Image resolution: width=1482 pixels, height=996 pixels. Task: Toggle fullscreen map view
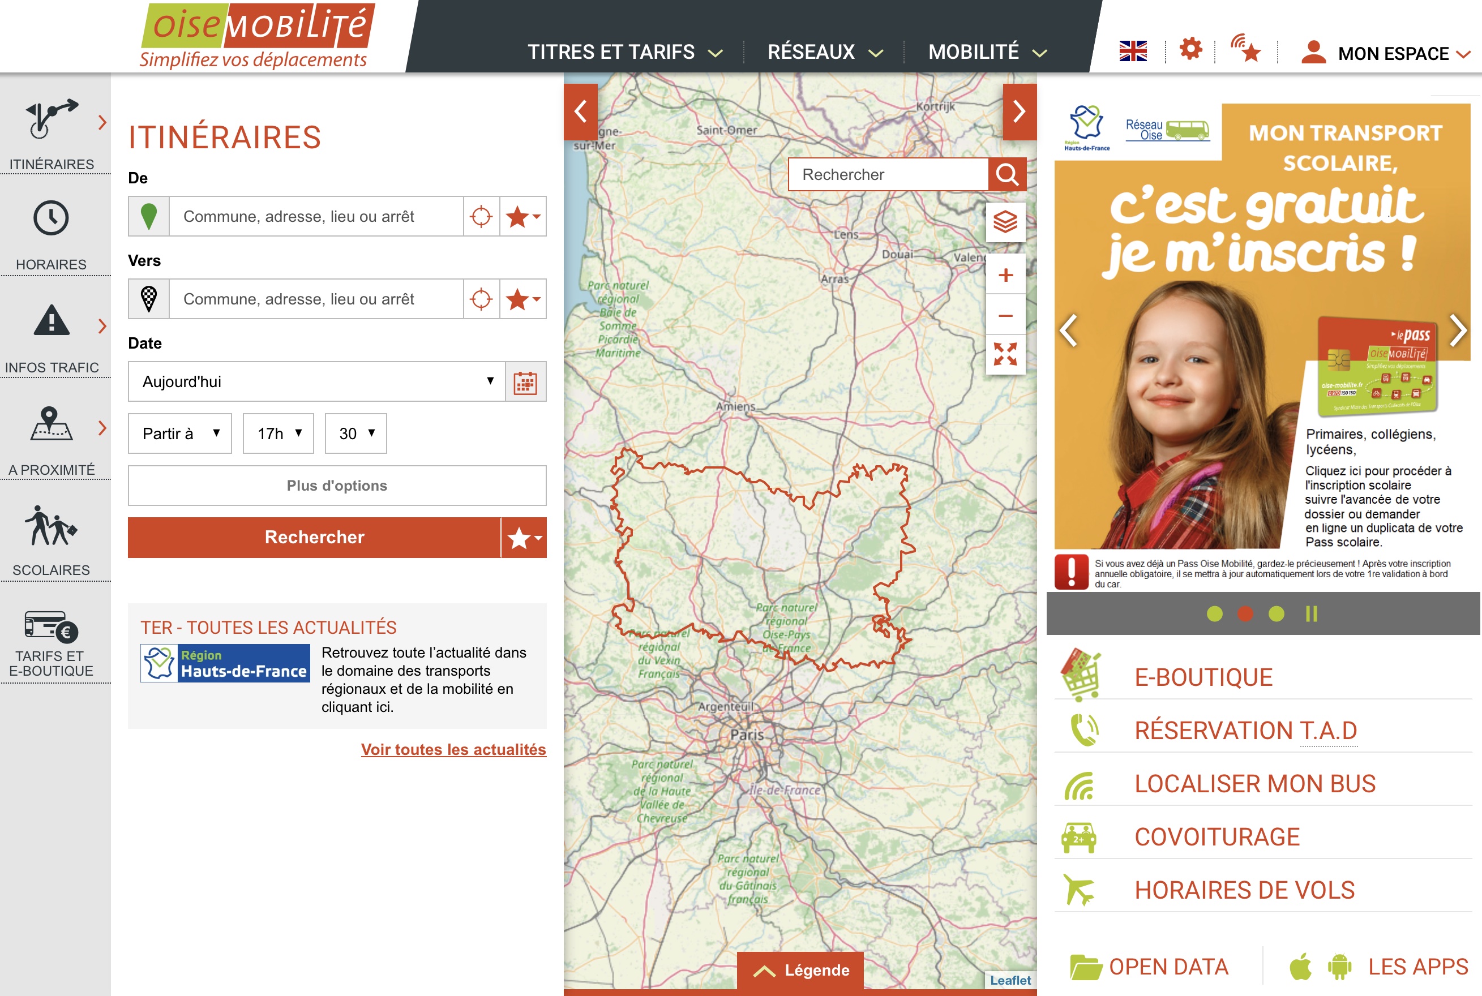1005,354
